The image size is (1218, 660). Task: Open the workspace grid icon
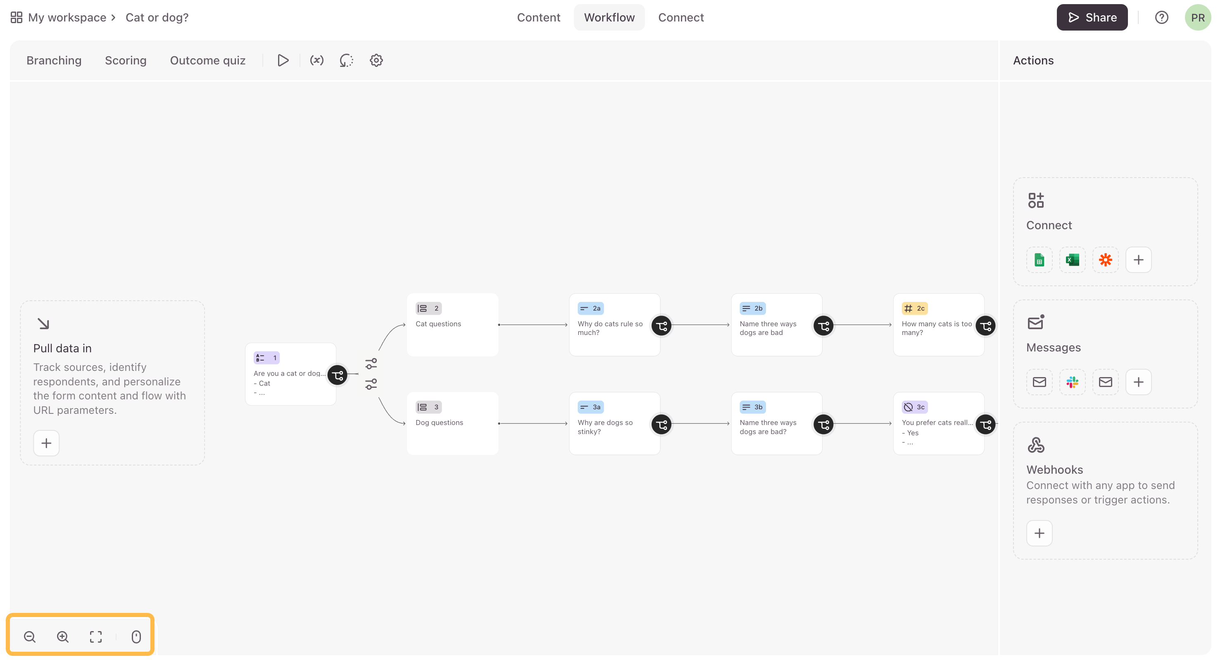pos(17,17)
